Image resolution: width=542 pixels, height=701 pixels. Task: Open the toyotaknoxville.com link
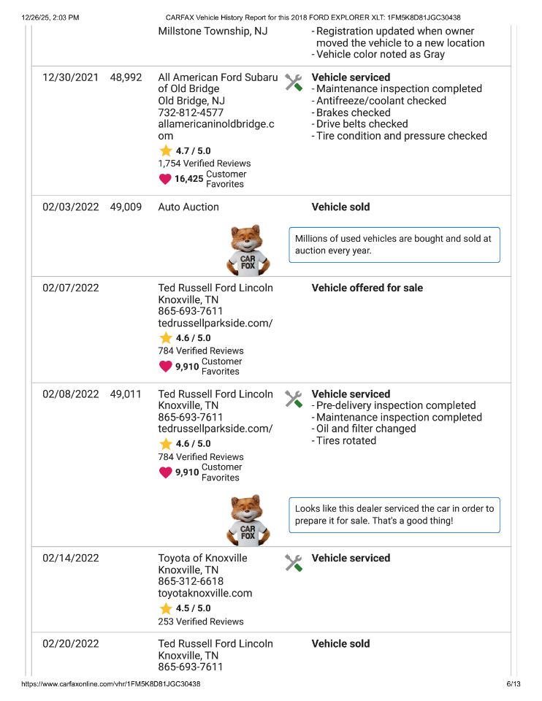205,593
